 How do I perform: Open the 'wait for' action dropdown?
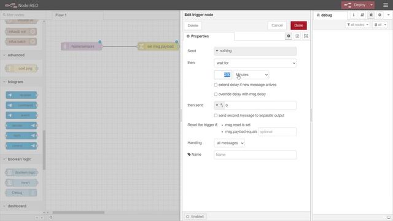255,63
